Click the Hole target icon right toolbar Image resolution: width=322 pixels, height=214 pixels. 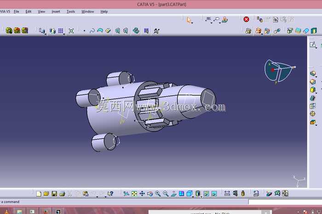(x=312, y=114)
